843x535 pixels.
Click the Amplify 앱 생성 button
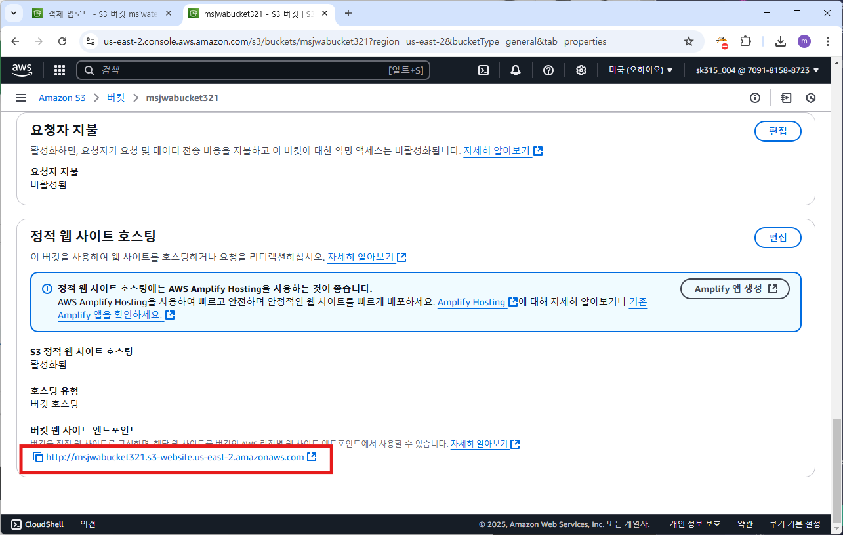[735, 289]
